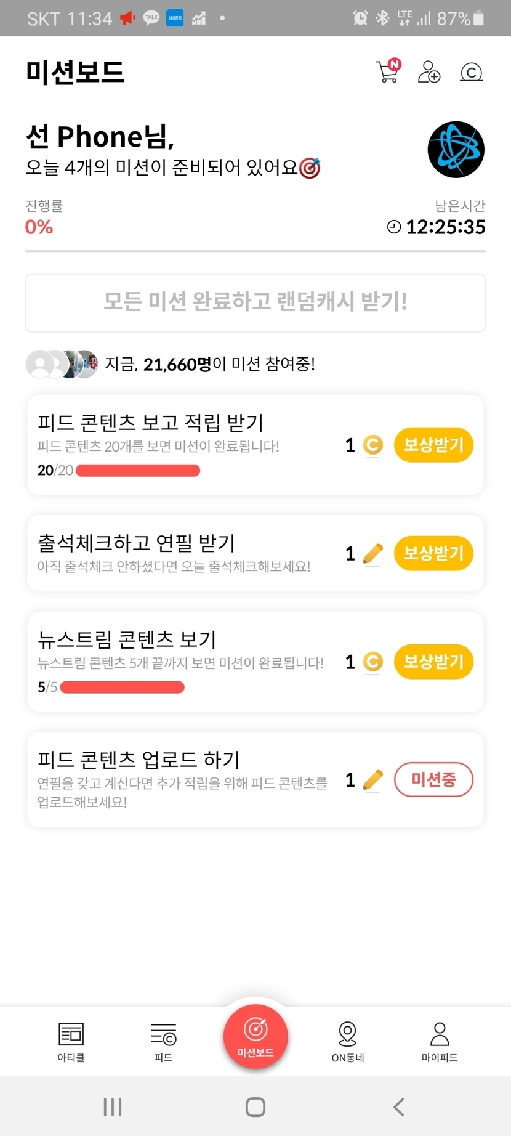Image resolution: width=511 pixels, height=1136 pixels.
Task: Open the cash coin icon in header
Action: tap(471, 73)
